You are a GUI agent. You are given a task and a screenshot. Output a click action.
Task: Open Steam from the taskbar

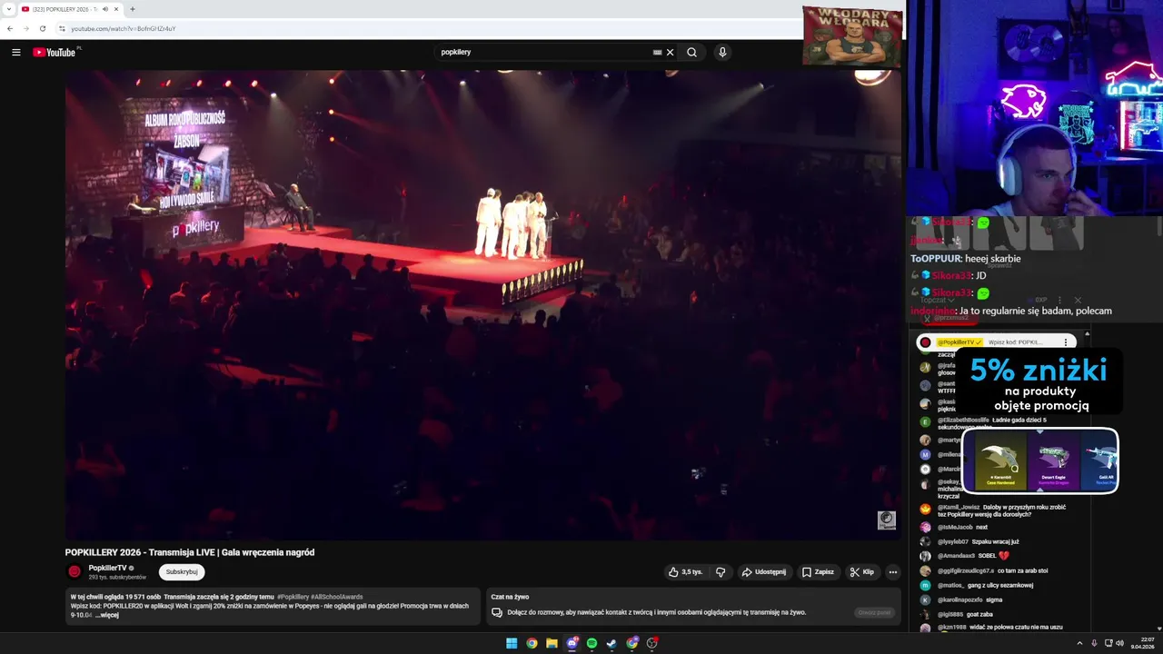611,643
